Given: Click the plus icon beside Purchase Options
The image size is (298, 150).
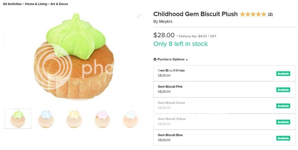Looking at the screenshot, I should pyautogui.click(x=155, y=59).
